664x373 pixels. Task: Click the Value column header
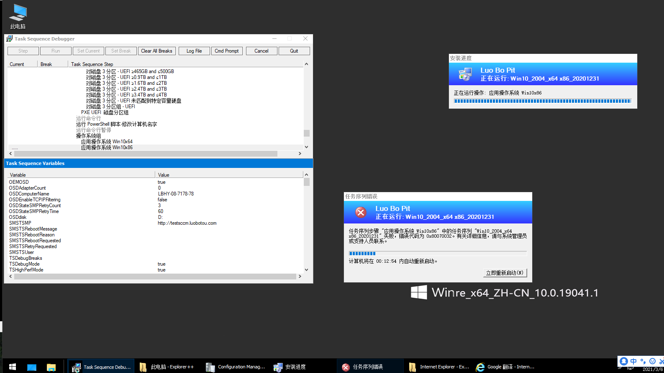pos(229,175)
